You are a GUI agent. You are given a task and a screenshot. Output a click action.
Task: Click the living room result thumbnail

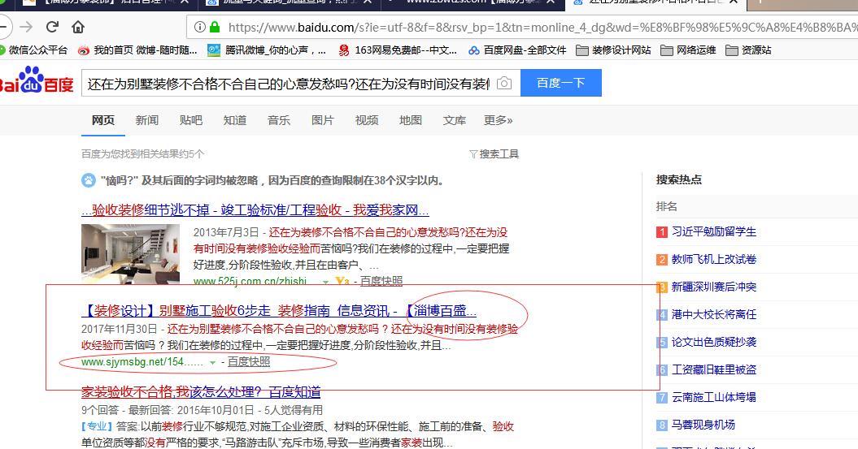[x=130, y=254]
